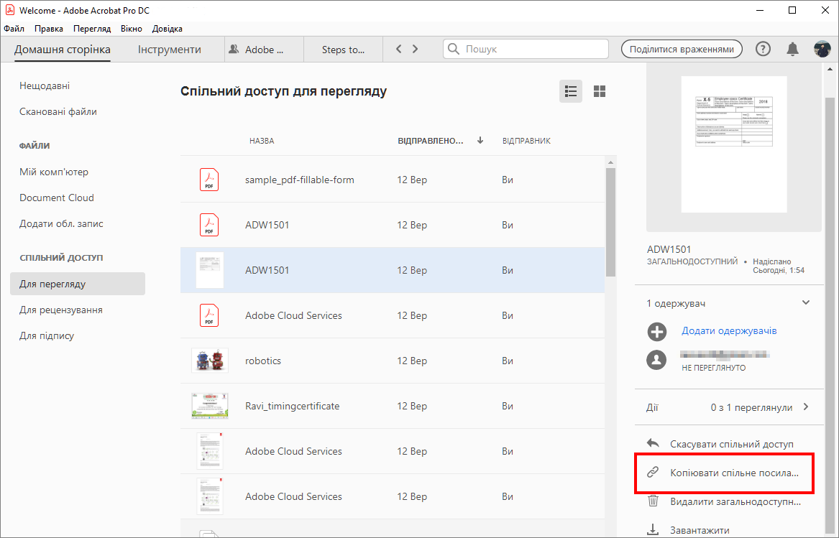
Task: Click the Acrobat logo in the title bar
Action: (x=9, y=9)
